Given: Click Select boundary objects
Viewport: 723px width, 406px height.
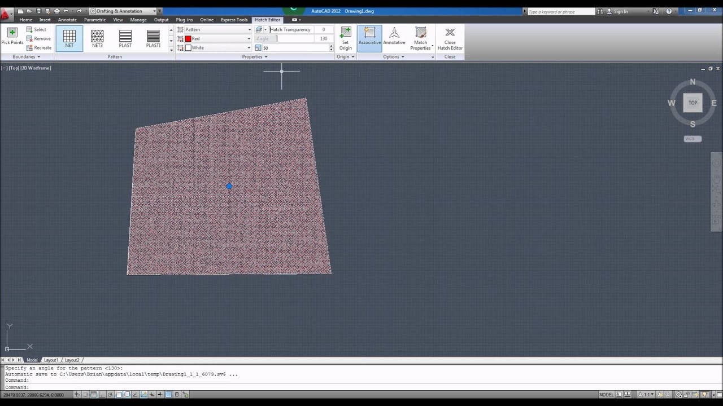Looking at the screenshot, I should [36, 29].
